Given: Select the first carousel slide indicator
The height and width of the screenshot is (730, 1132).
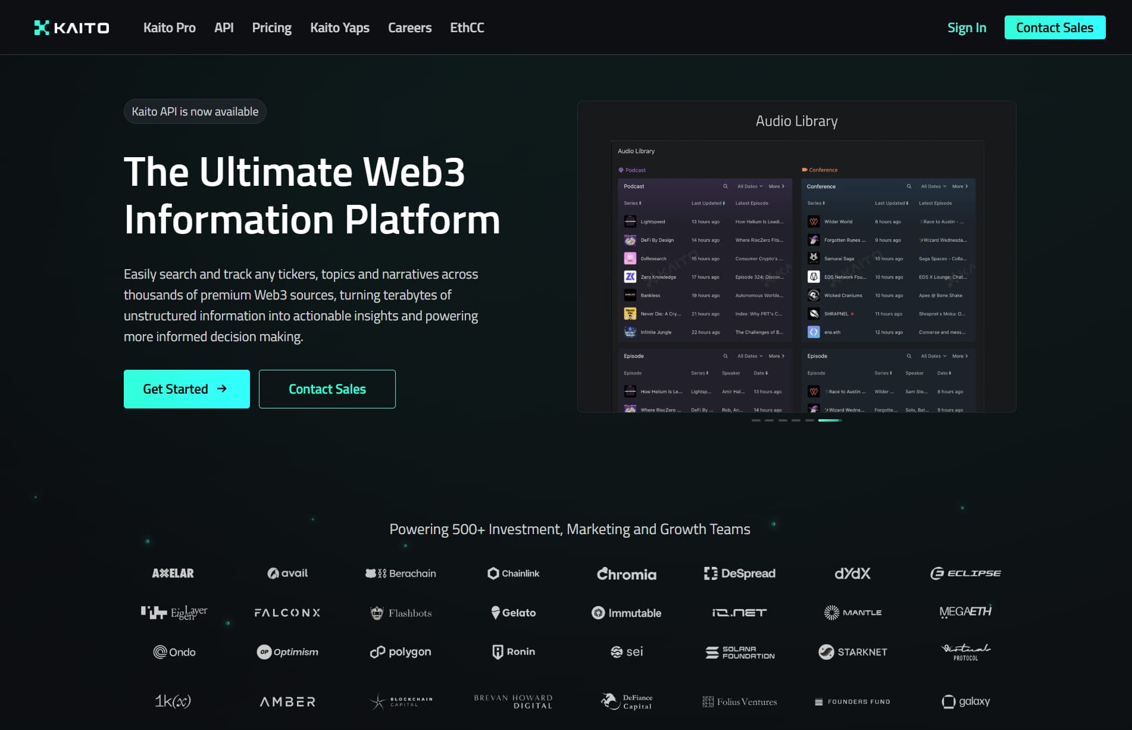Looking at the screenshot, I should point(756,420).
